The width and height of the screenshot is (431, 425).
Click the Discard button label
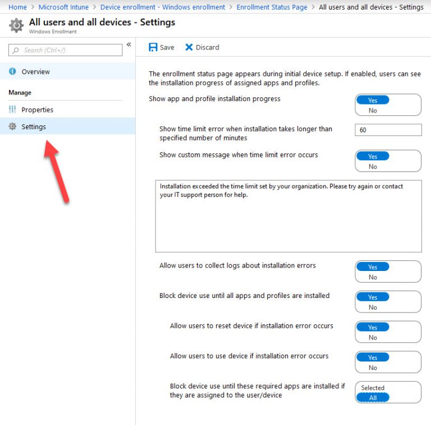208,47
